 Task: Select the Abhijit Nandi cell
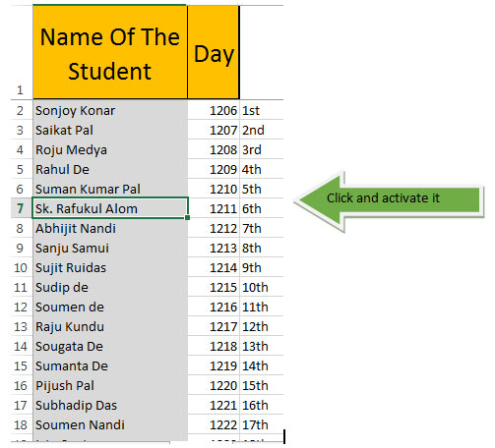(x=110, y=228)
